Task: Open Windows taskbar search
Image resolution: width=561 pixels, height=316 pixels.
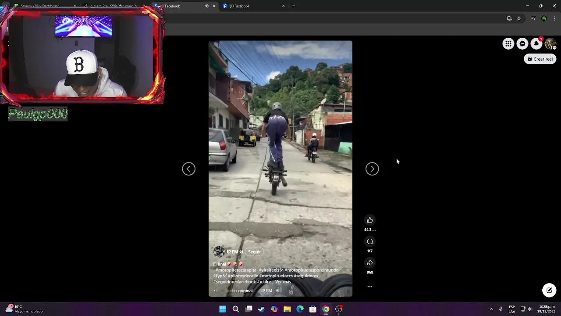Action: (x=236, y=309)
